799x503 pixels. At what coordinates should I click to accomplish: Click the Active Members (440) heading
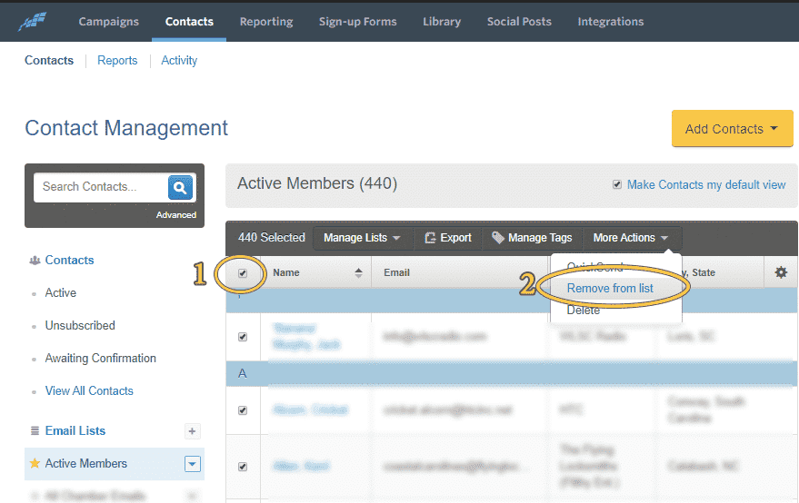pos(317,183)
